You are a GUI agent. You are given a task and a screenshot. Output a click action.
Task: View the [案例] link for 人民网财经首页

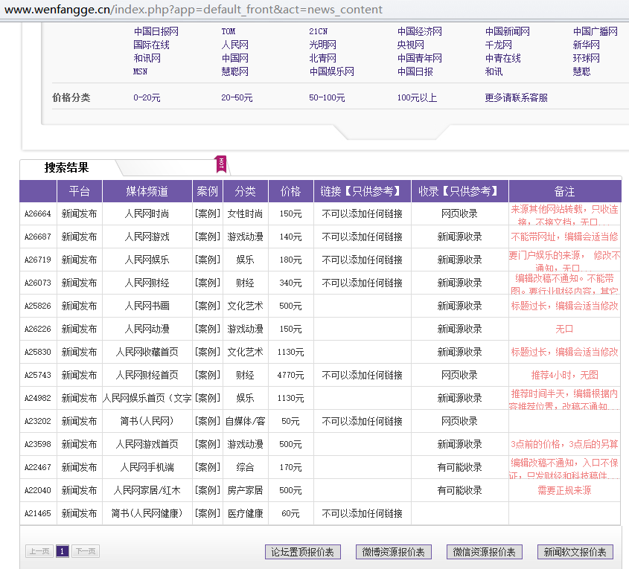click(x=208, y=375)
